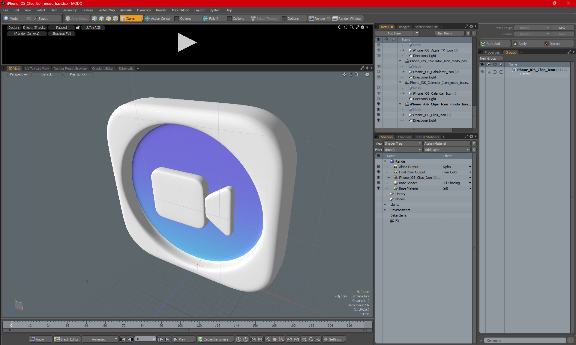
Task: Expand iPhone_iOS_Clips_Icon item in Item List
Action: pos(403,115)
